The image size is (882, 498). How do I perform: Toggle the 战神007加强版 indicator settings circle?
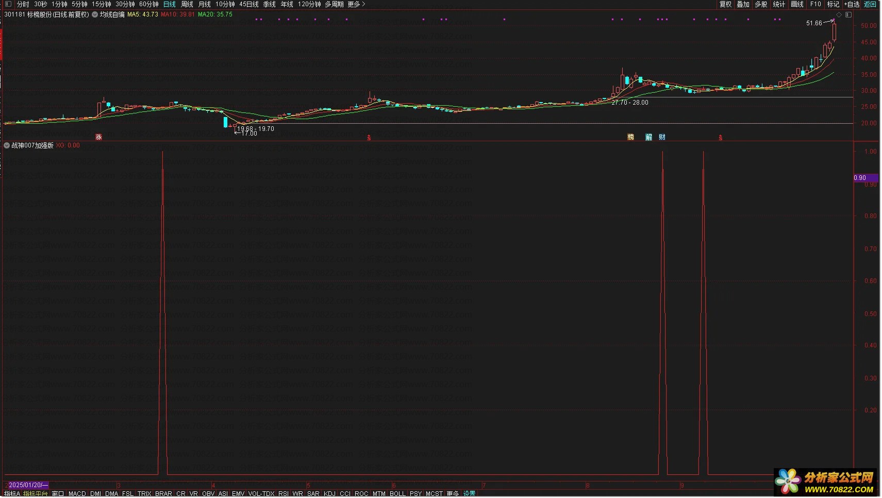point(7,146)
